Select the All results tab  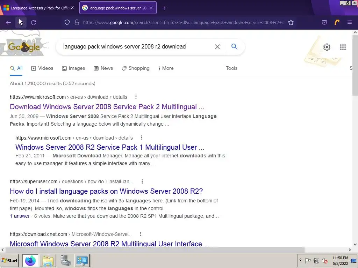(x=16, y=68)
